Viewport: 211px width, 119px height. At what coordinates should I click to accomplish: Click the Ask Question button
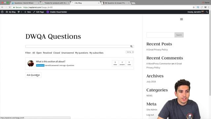click(x=33, y=75)
